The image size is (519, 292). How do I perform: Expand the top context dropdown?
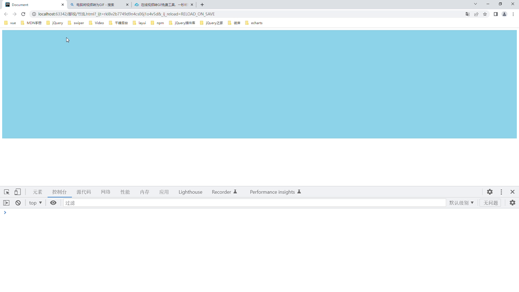coord(35,203)
